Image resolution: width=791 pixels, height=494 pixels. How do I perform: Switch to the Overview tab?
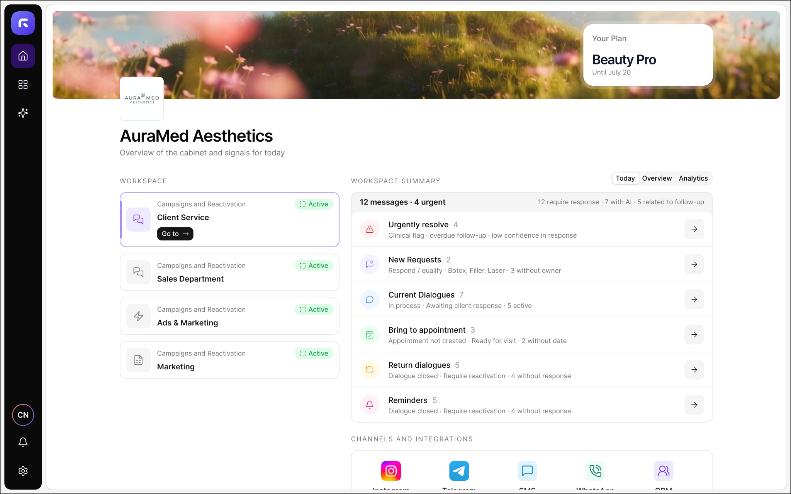pos(657,178)
